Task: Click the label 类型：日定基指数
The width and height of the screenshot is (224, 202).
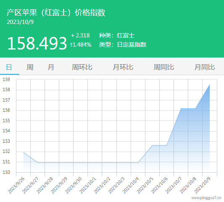Action: pyautogui.click(x=123, y=45)
